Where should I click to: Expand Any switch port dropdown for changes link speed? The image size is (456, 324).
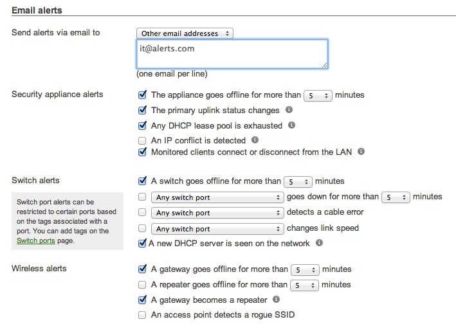[x=217, y=229]
